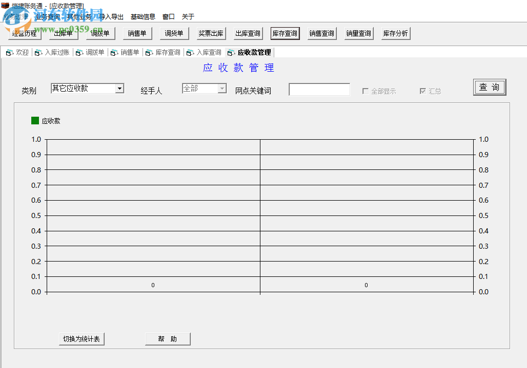The image size is (527, 368).
Task: Toggle the 全部显示 checkbox
Action: pos(366,91)
